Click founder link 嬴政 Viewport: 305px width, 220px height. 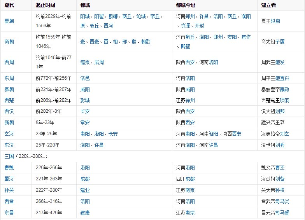tap(285, 89)
